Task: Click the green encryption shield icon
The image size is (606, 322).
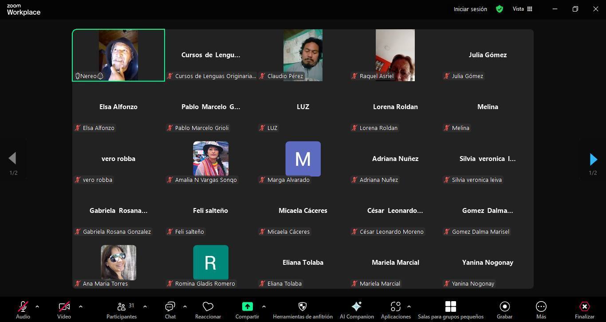Action: coord(500,9)
